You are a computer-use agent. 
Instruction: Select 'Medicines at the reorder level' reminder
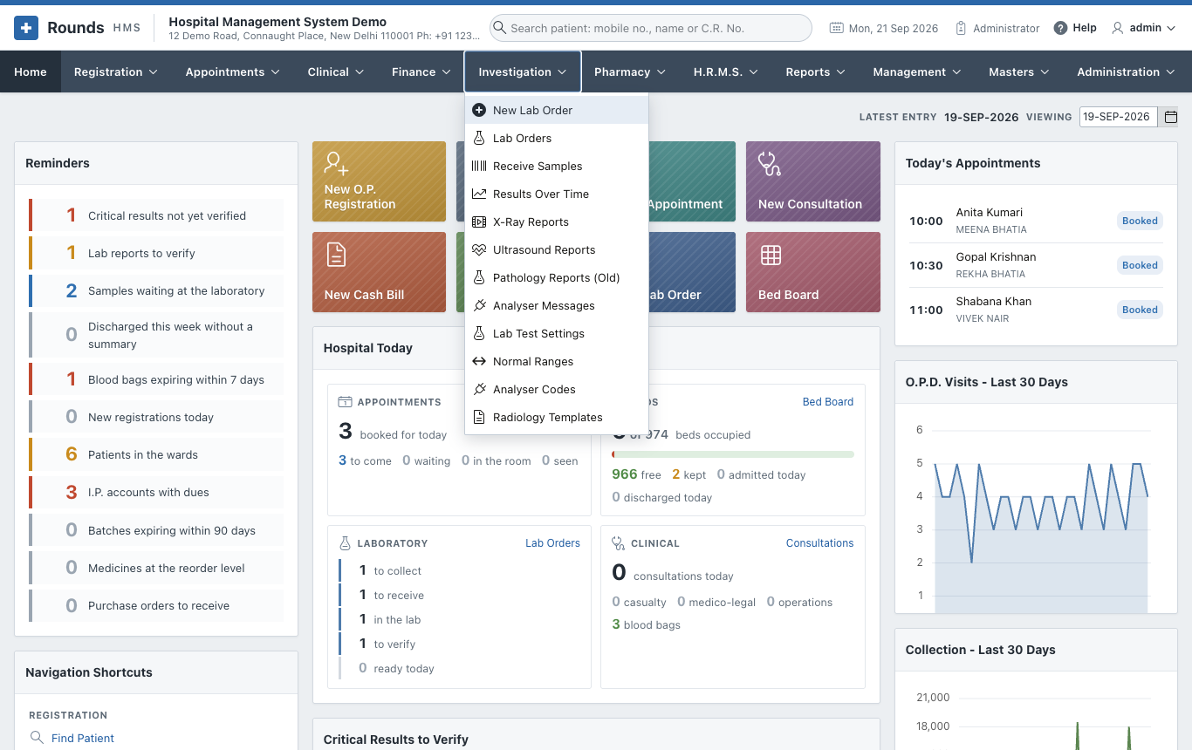pos(156,568)
